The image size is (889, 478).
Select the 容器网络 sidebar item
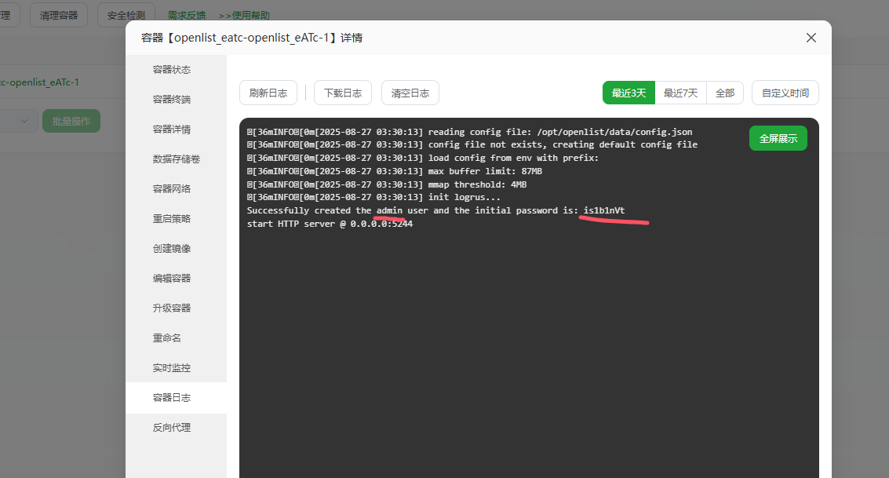[x=172, y=189]
